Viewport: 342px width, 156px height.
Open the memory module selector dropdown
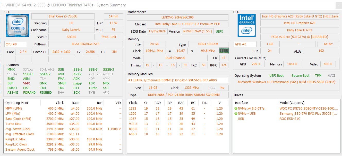[178, 80]
